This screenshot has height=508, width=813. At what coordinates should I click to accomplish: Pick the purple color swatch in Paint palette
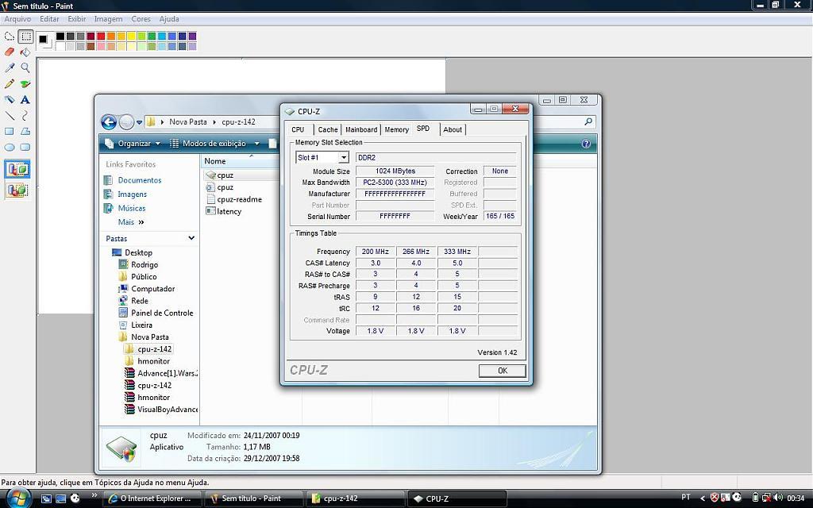coord(192,37)
